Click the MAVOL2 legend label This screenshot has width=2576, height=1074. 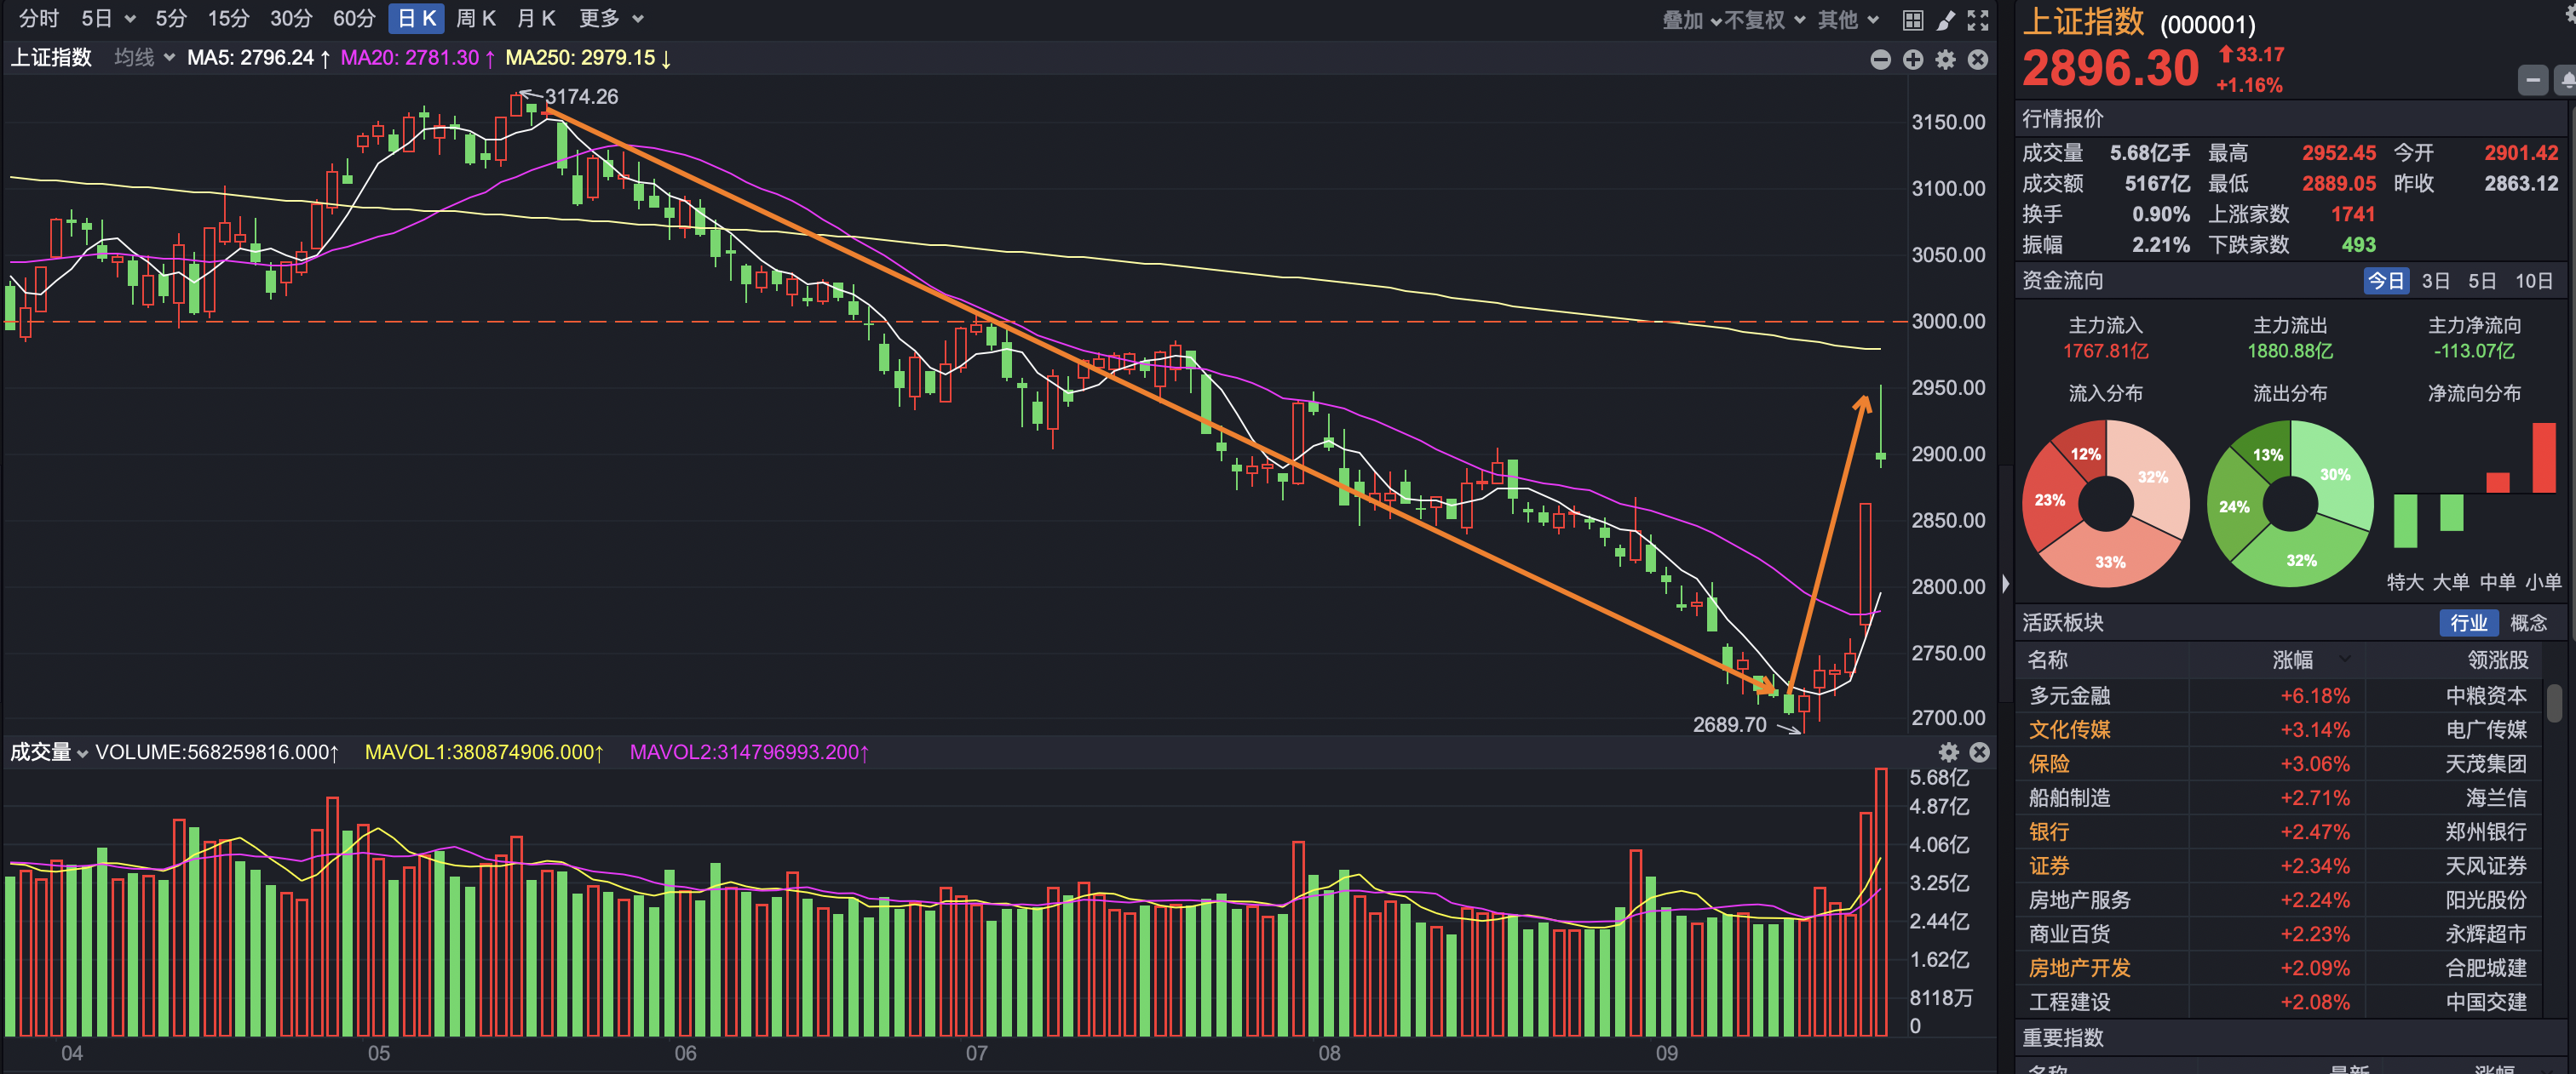749,752
